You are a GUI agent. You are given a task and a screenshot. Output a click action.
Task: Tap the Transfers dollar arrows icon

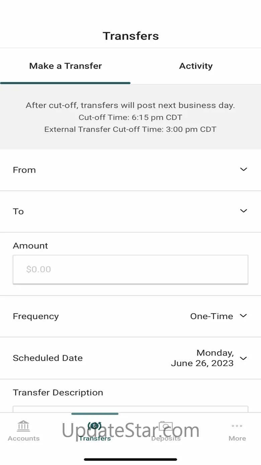click(x=95, y=426)
